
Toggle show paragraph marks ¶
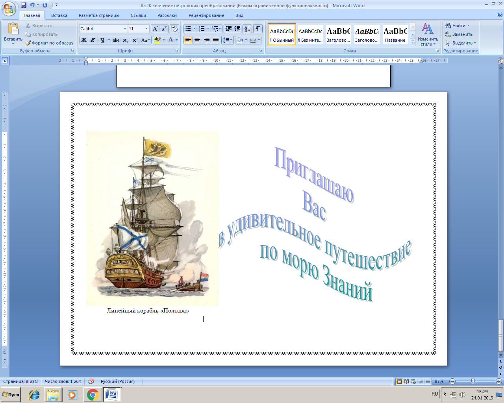click(x=258, y=29)
